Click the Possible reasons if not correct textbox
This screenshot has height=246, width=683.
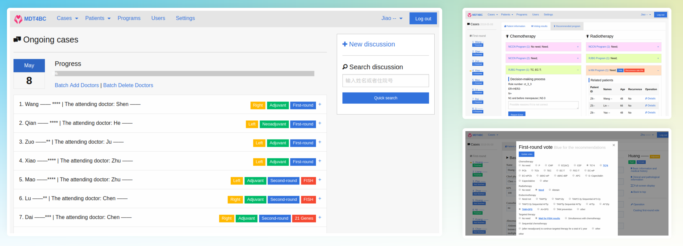543,105
